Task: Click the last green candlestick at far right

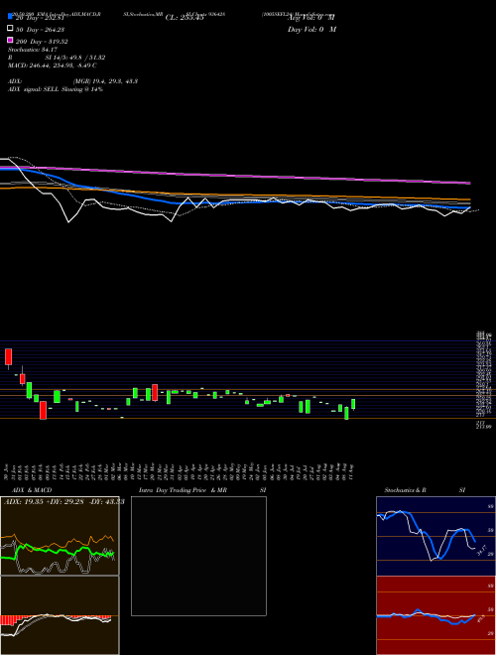Action: coord(353,404)
